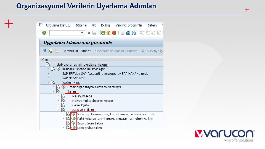Click the green checkmark Enter icon
The image size is (265, 149).
tap(44, 33)
